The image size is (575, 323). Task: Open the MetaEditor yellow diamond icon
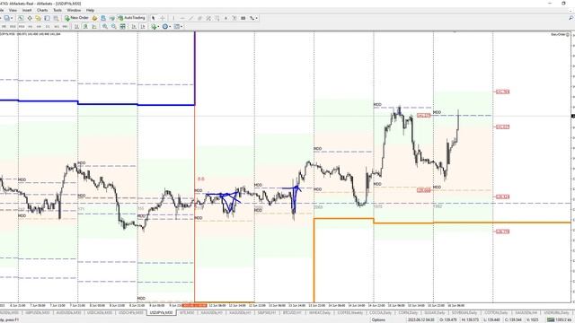94,18
